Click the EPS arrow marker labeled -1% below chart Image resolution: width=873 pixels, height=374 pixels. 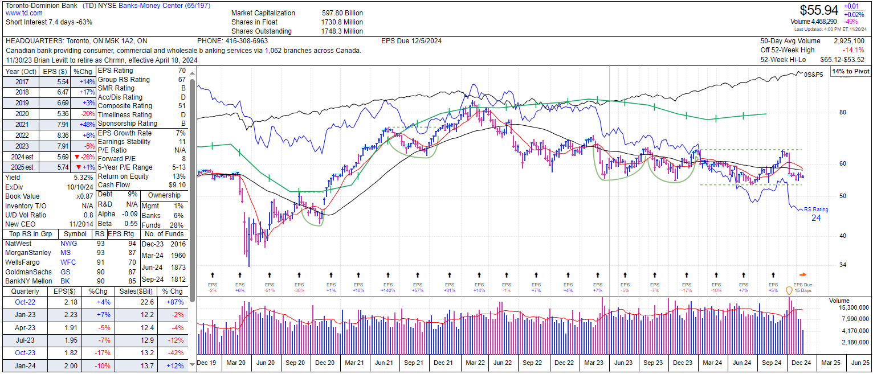(x=507, y=274)
